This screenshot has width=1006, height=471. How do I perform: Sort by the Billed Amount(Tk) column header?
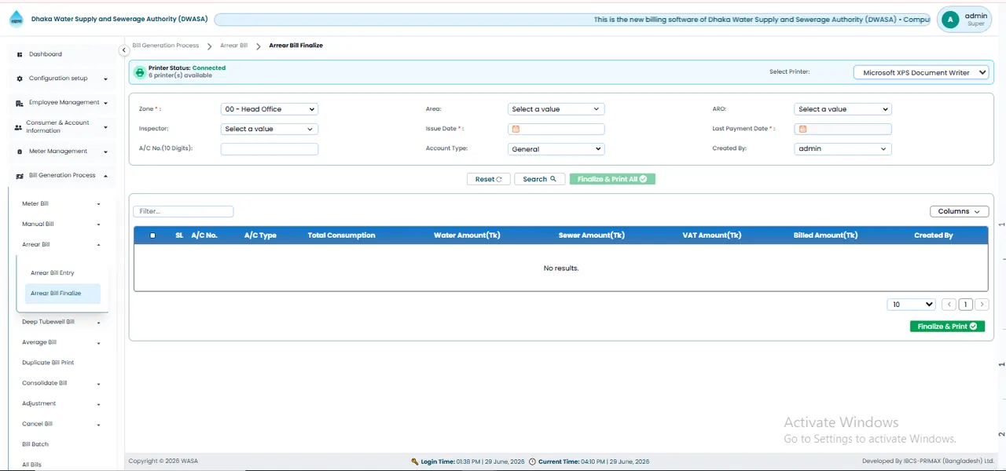tap(825, 235)
